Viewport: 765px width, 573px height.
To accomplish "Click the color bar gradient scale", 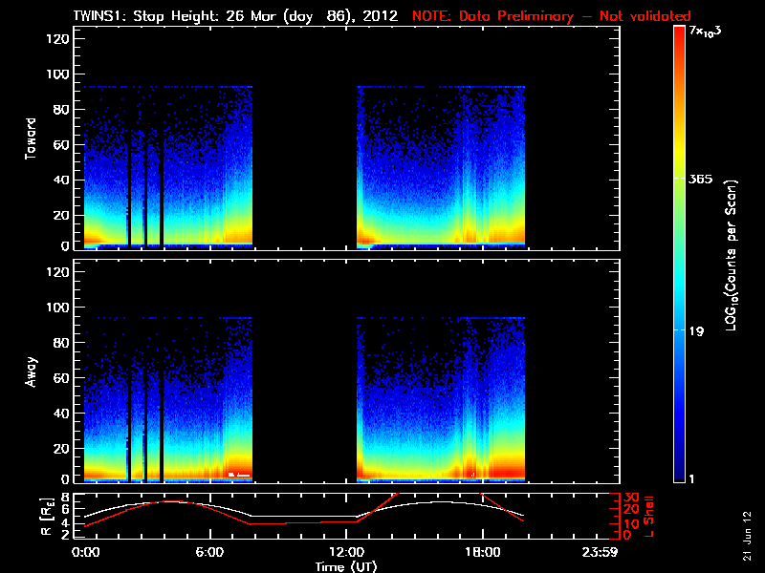I will pos(679,253).
